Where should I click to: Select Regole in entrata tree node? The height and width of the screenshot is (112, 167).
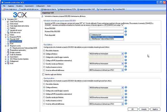[16, 41]
